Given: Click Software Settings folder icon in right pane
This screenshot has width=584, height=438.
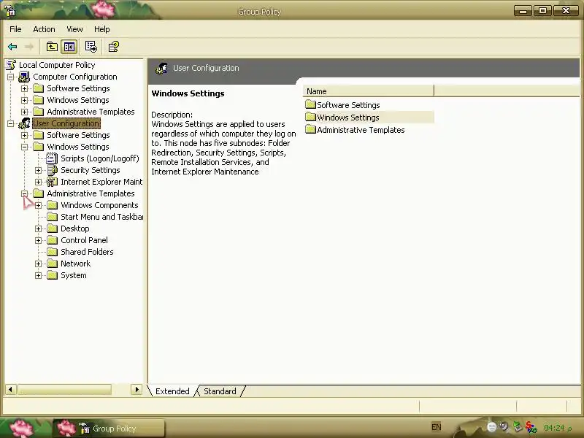Looking at the screenshot, I should point(310,104).
